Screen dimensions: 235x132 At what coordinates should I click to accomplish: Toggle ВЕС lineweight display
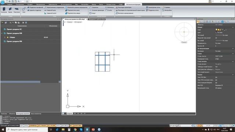(x=71, y=126)
